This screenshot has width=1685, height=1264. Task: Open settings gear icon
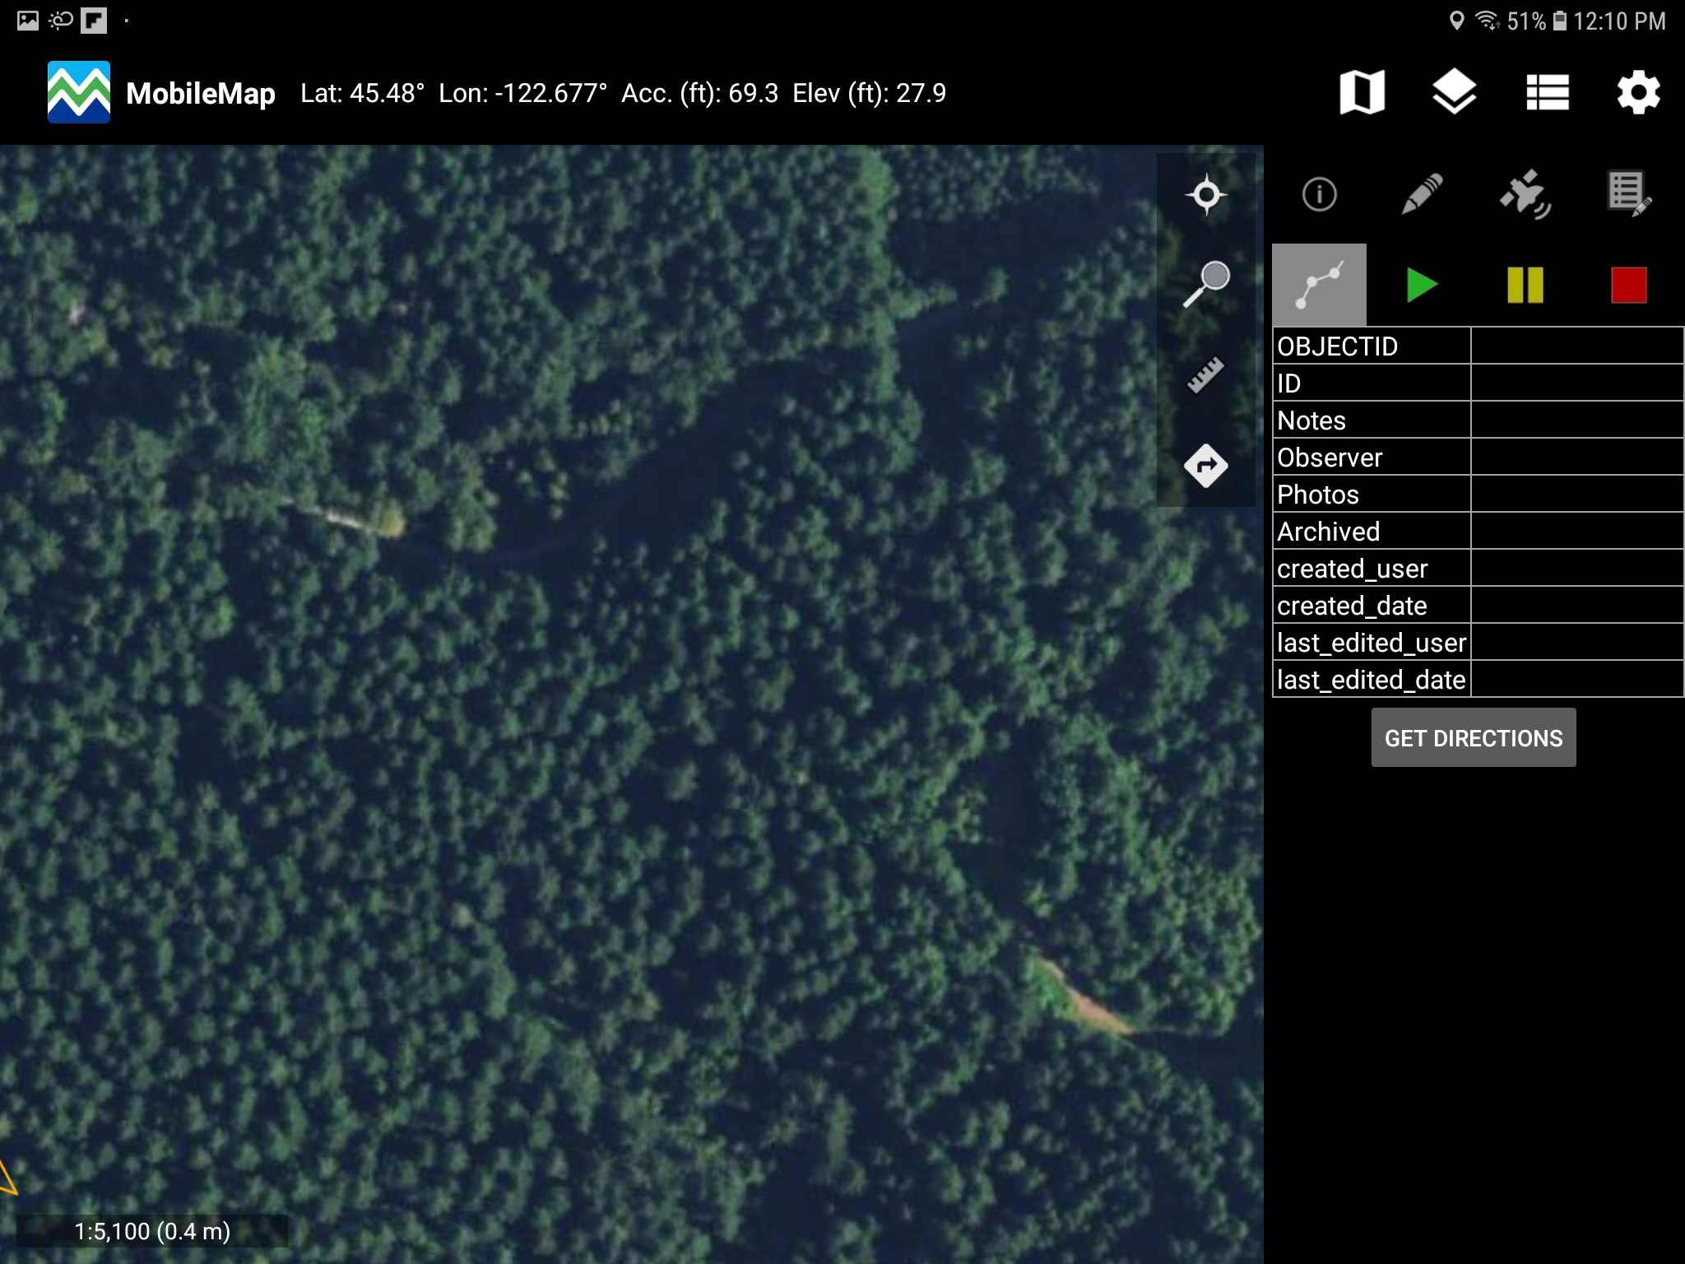point(1638,92)
